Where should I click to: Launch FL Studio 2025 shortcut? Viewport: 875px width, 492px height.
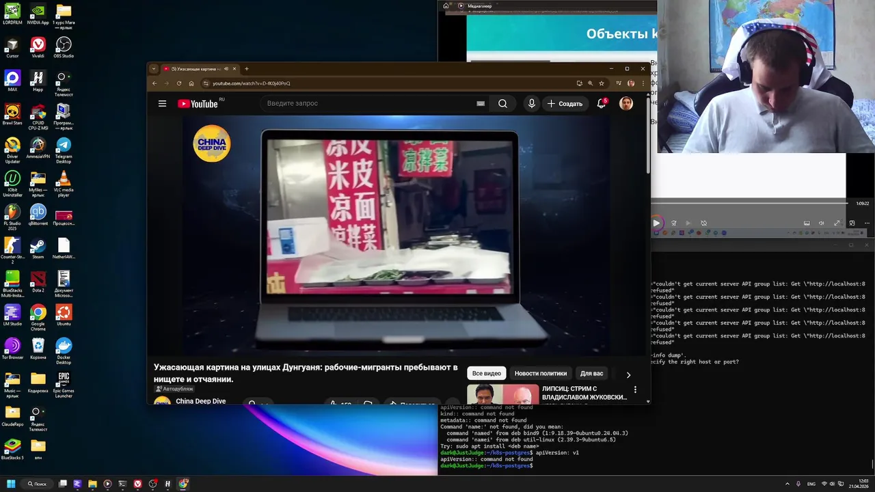(x=12, y=217)
